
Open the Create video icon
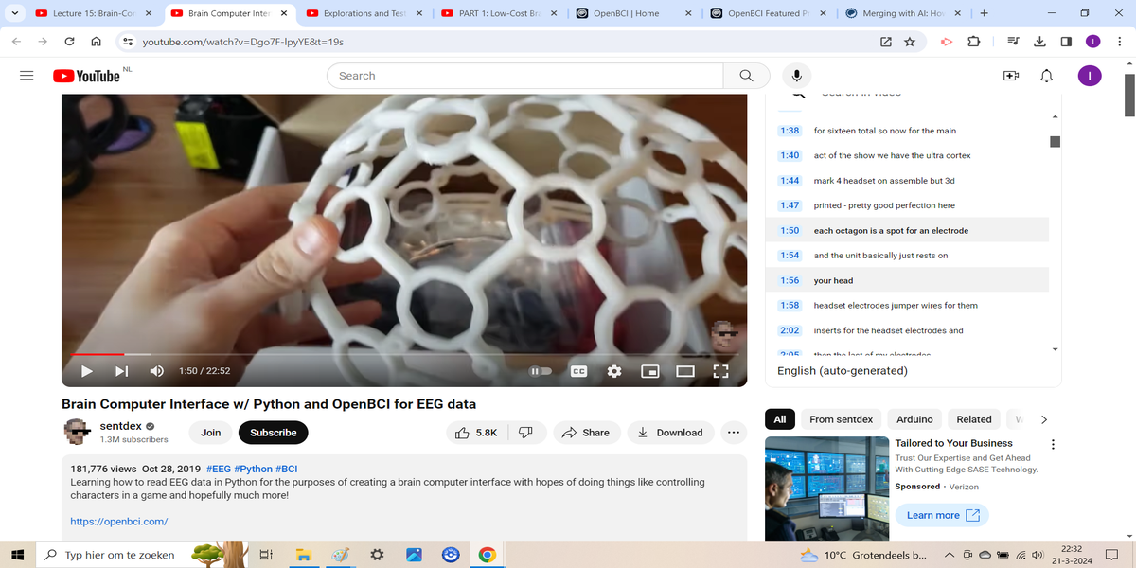click(x=1010, y=76)
